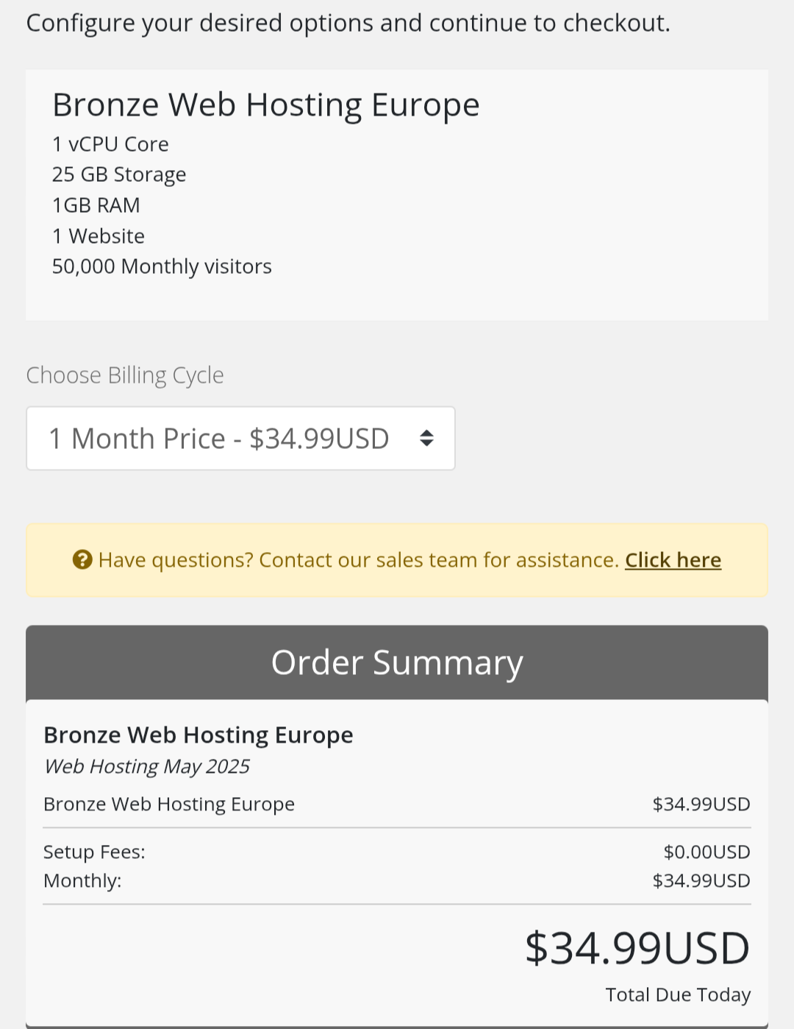
Task: Click the 'Choose Billing Cycle' label
Action: tap(125, 375)
